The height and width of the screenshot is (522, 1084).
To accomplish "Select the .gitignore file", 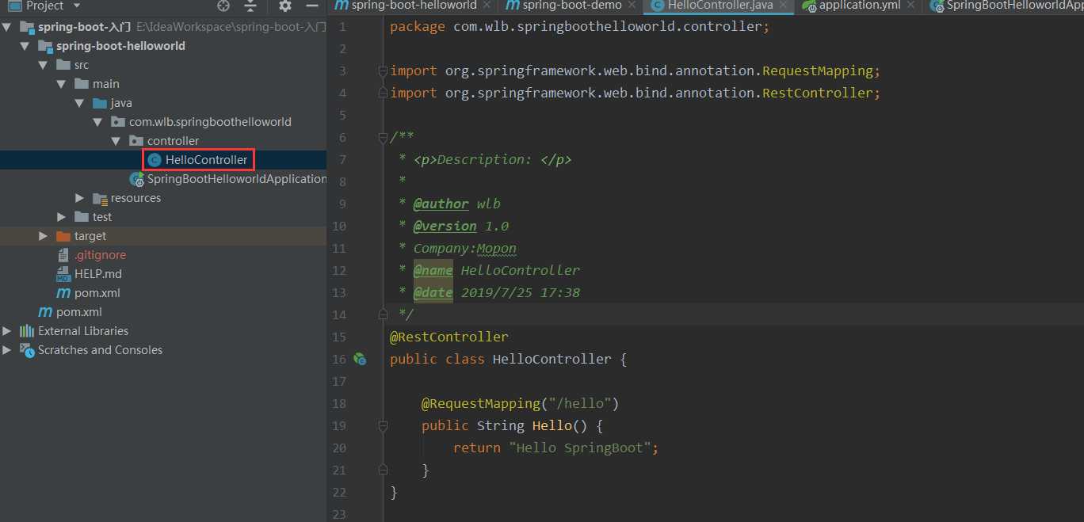I will point(100,255).
